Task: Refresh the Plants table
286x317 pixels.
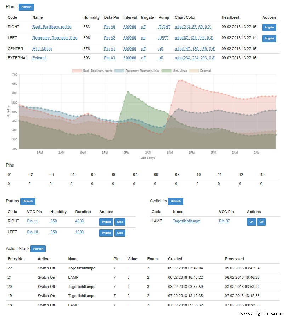Action: pos(26,7)
